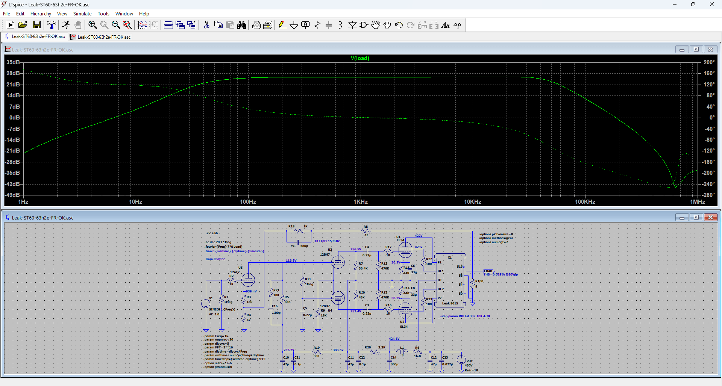The height and width of the screenshot is (386, 722).
Task: Mirror the selected component icon
Action: [434, 25]
